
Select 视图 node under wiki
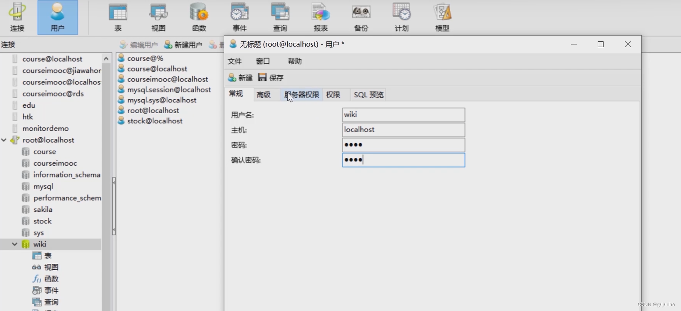click(x=51, y=267)
